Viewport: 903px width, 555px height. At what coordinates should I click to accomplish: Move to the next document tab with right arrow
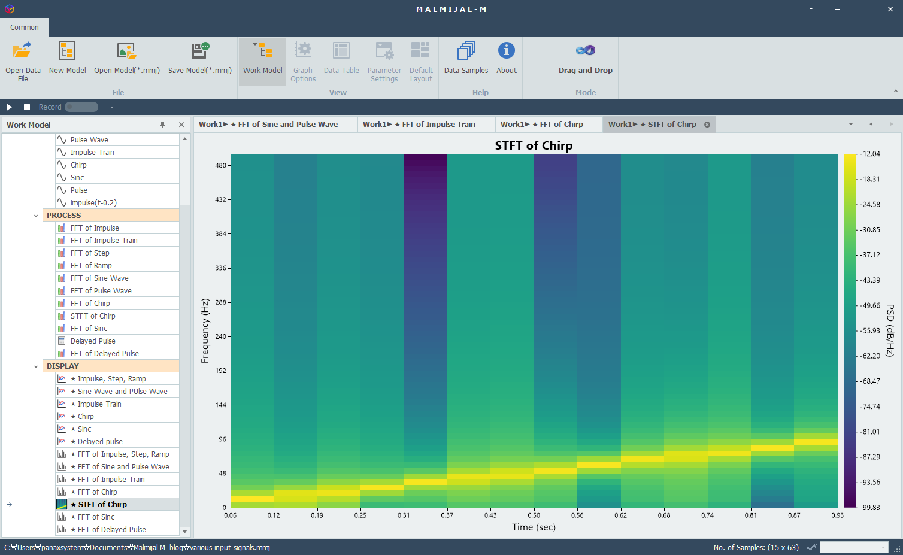(892, 125)
